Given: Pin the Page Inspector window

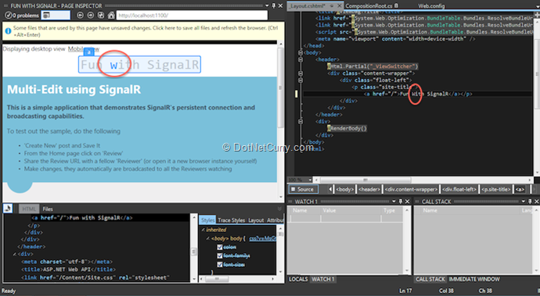Looking at the screenshot, I should [274, 5].
